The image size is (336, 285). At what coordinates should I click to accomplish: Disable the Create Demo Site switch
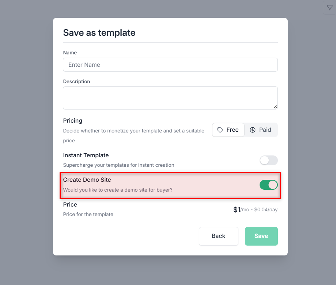point(268,185)
